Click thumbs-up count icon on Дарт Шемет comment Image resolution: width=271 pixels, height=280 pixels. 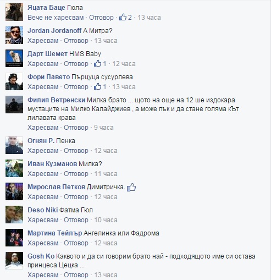click(x=97, y=63)
